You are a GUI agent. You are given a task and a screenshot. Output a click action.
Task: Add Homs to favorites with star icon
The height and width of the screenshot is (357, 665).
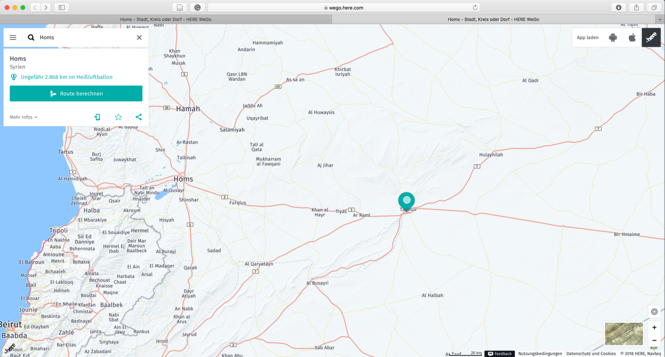[x=118, y=117]
